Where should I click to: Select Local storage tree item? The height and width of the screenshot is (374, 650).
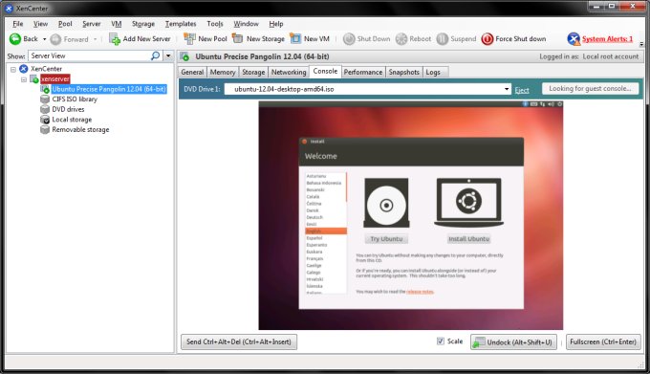[72, 120]
